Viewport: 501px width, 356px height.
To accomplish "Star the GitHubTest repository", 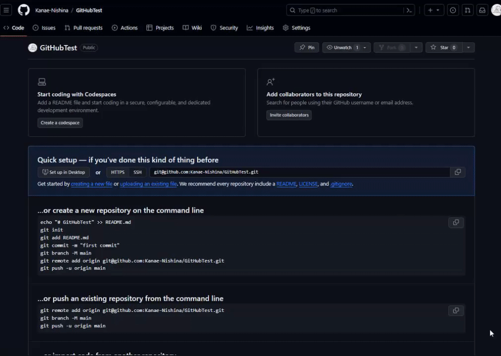I will (444, 47).
